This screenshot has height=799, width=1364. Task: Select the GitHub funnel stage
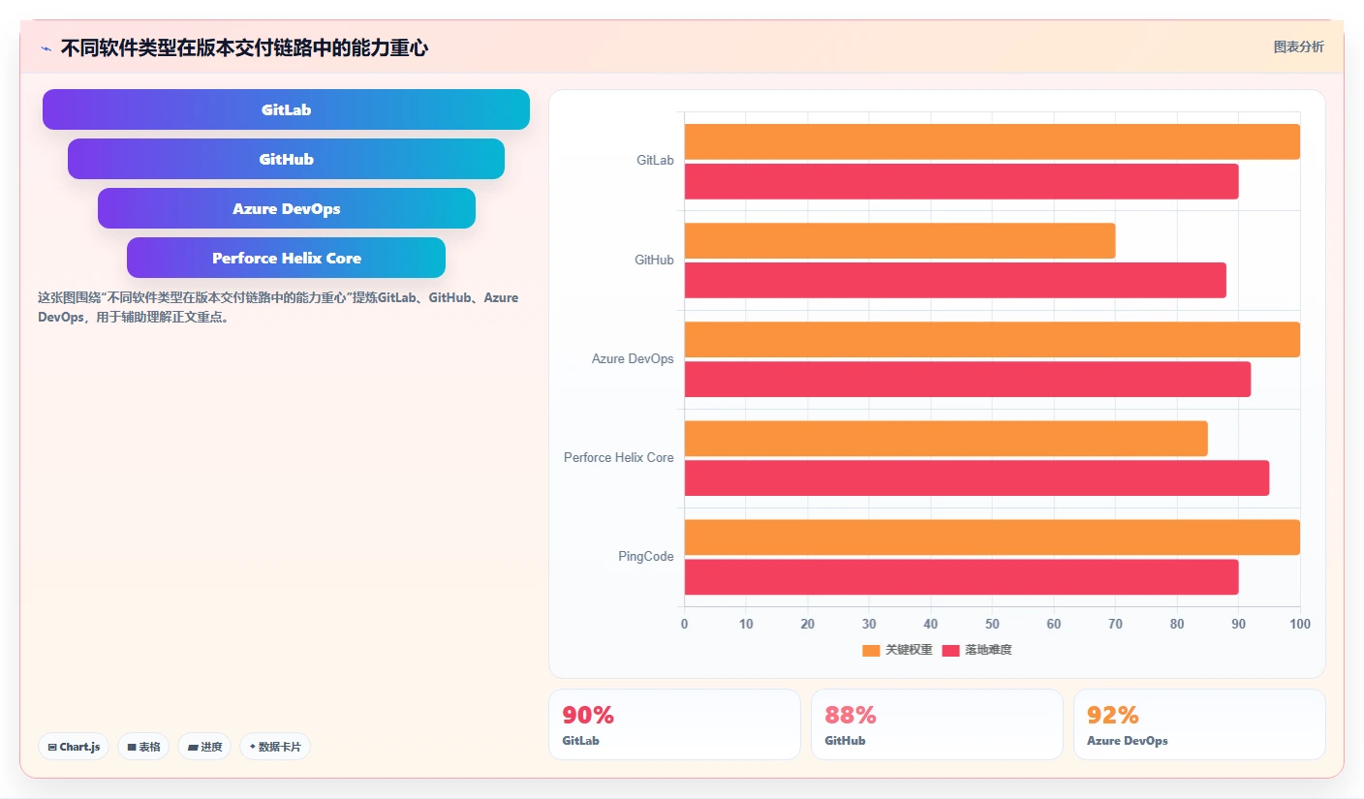286,159
